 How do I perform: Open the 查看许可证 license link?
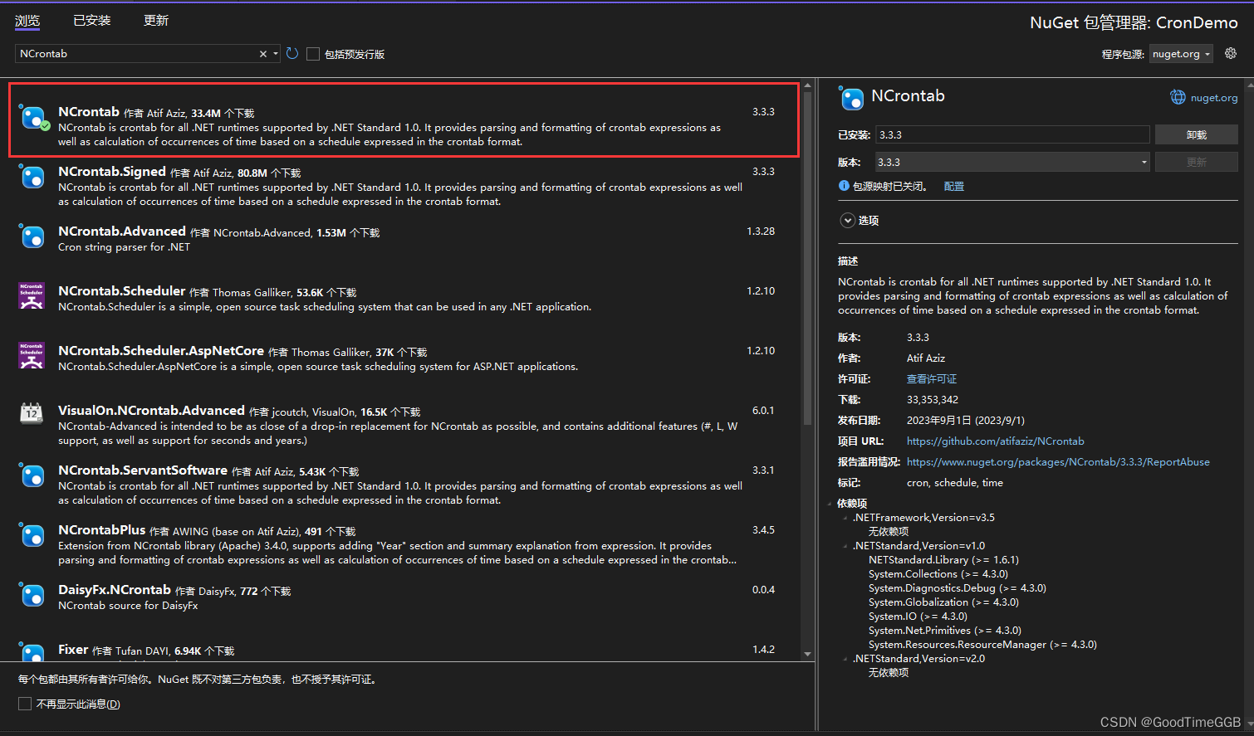(932, 378)
